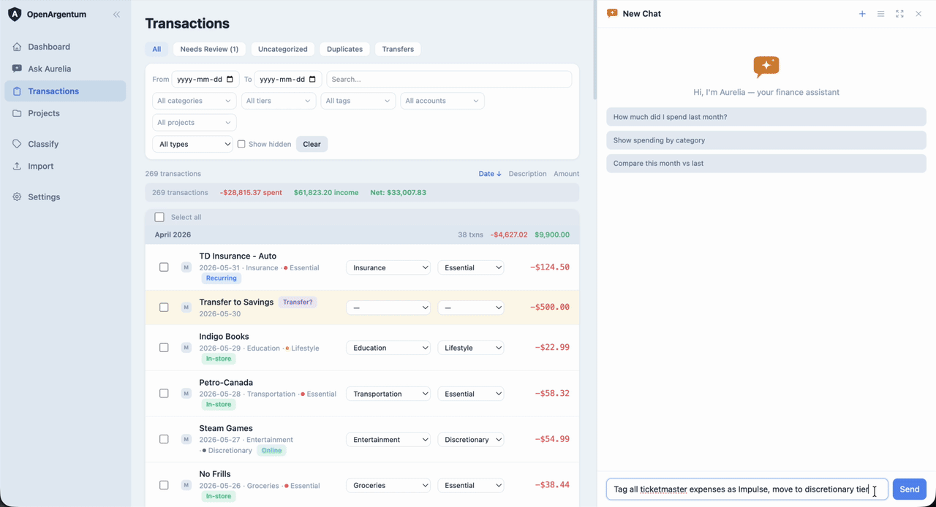Choose 'Compare this month vs last' suggestion
936x507 pixels.
[766, 164]
